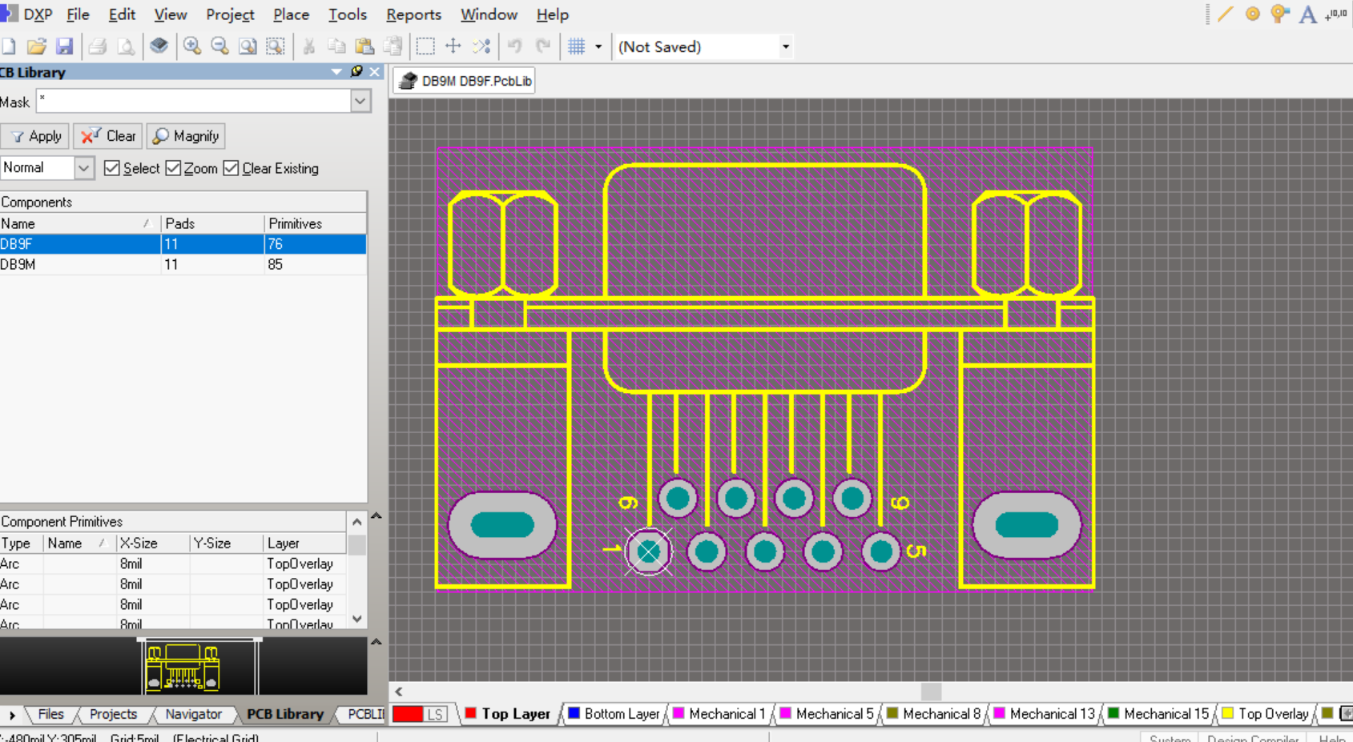Click the Paste clipboard icon
The height and width of the screenshot is (742, 1353).
pos(364,46)
